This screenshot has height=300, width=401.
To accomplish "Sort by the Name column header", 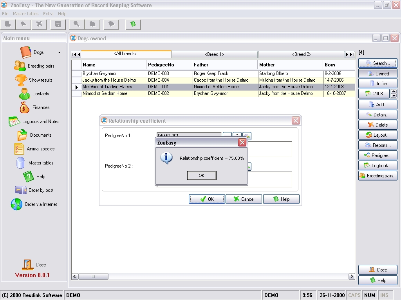I will click(x=114, y=65).
